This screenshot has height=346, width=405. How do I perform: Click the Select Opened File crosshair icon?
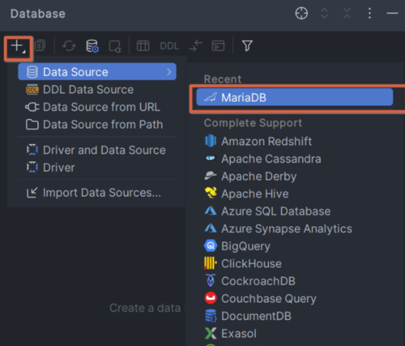coord(302,13)
